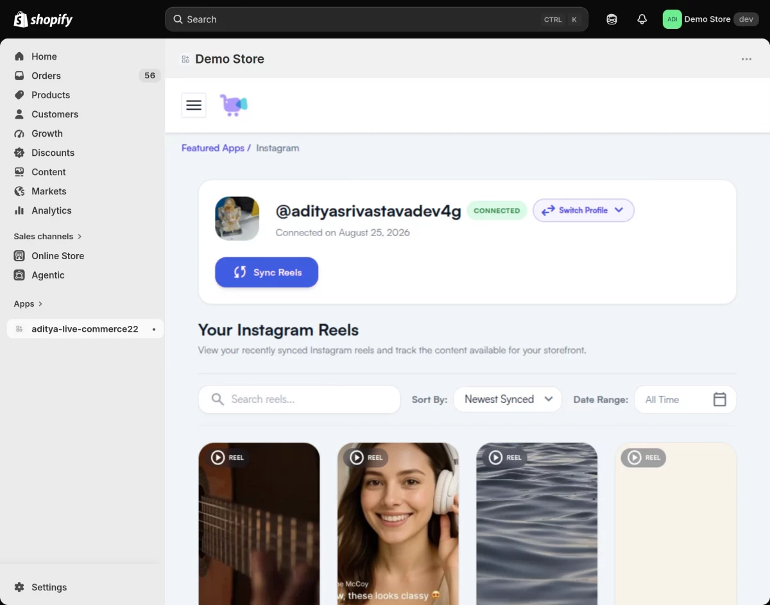Click the Markets globe icon
This screenshot has height=605, width=770.
coord(19,191)
